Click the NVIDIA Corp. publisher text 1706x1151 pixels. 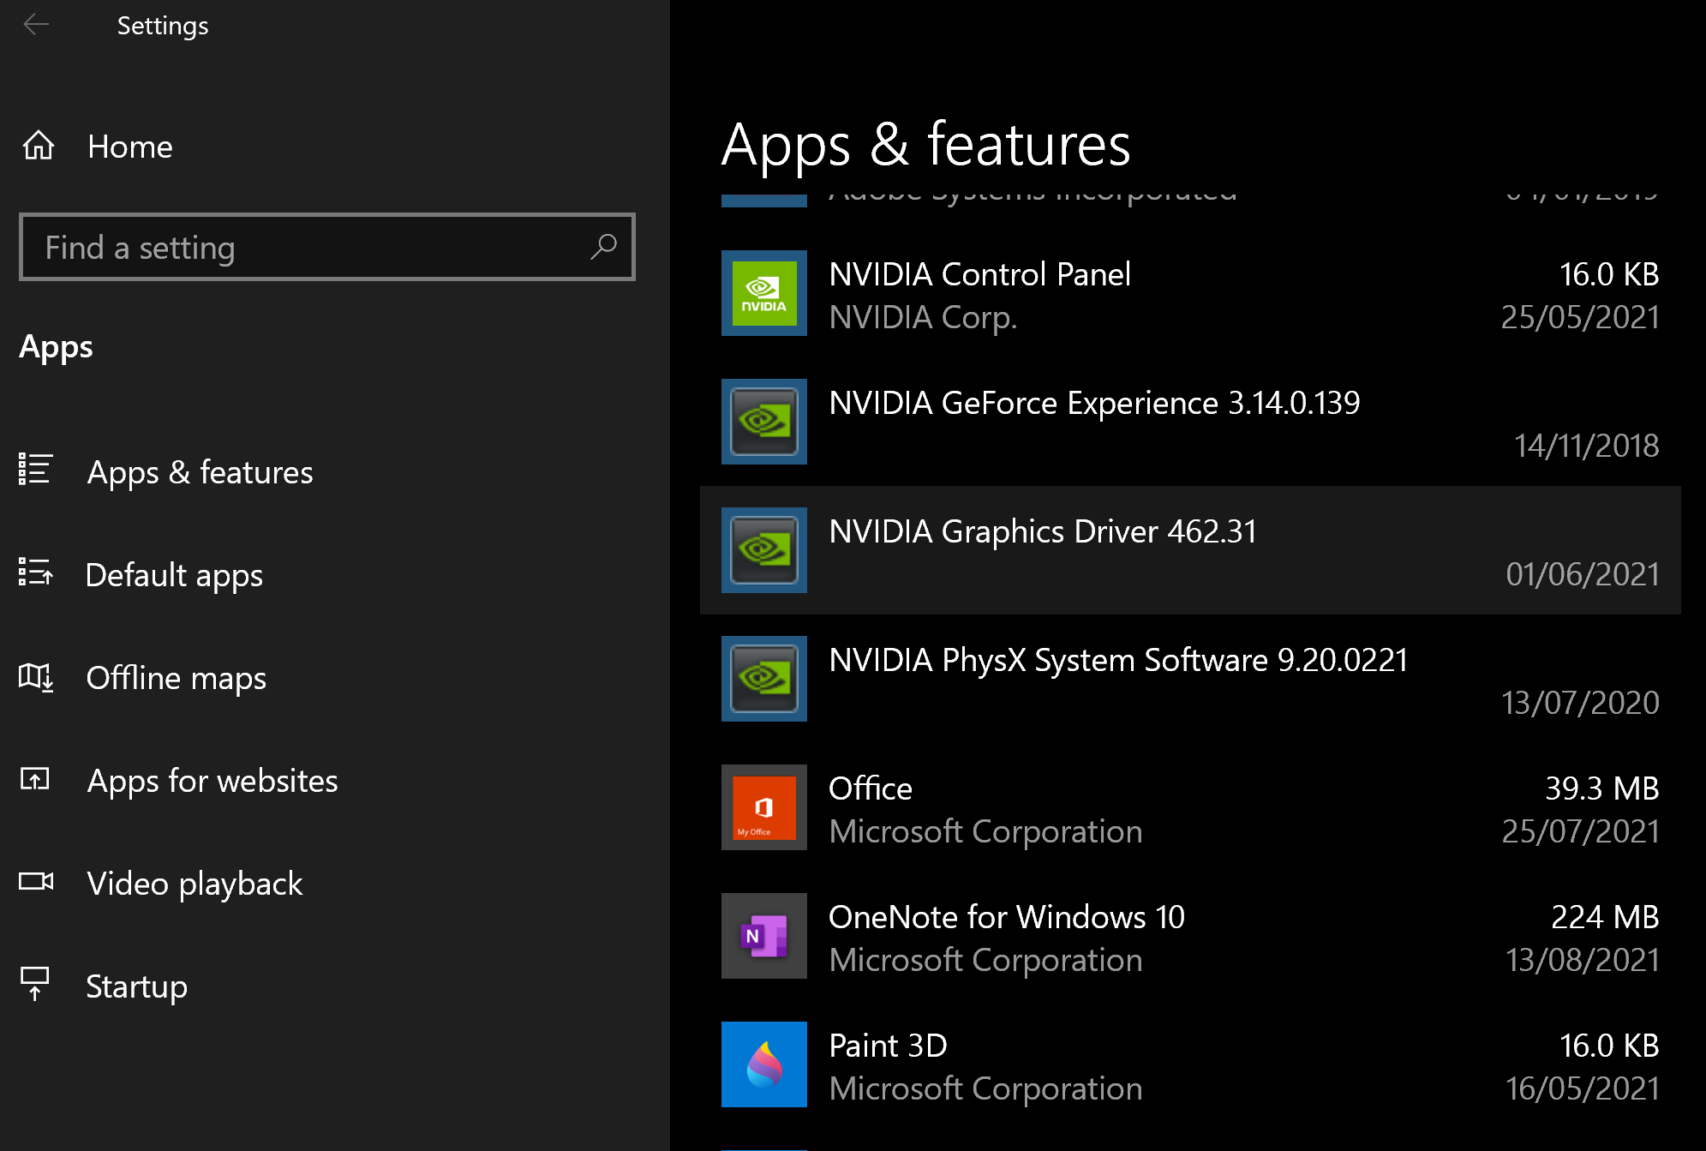[923, 318]
